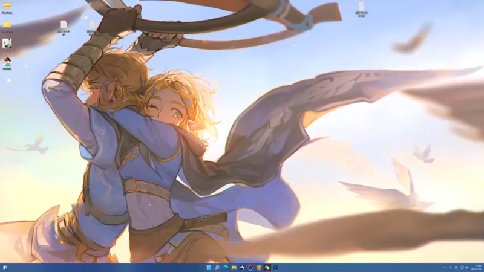The height and width of the screenshot is (272, 484).
Task: Open the clock and date flyout
Action: [477, 267]
